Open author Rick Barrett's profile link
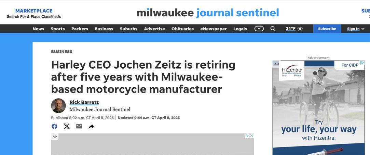370x155 pixels. coord(84,102)
